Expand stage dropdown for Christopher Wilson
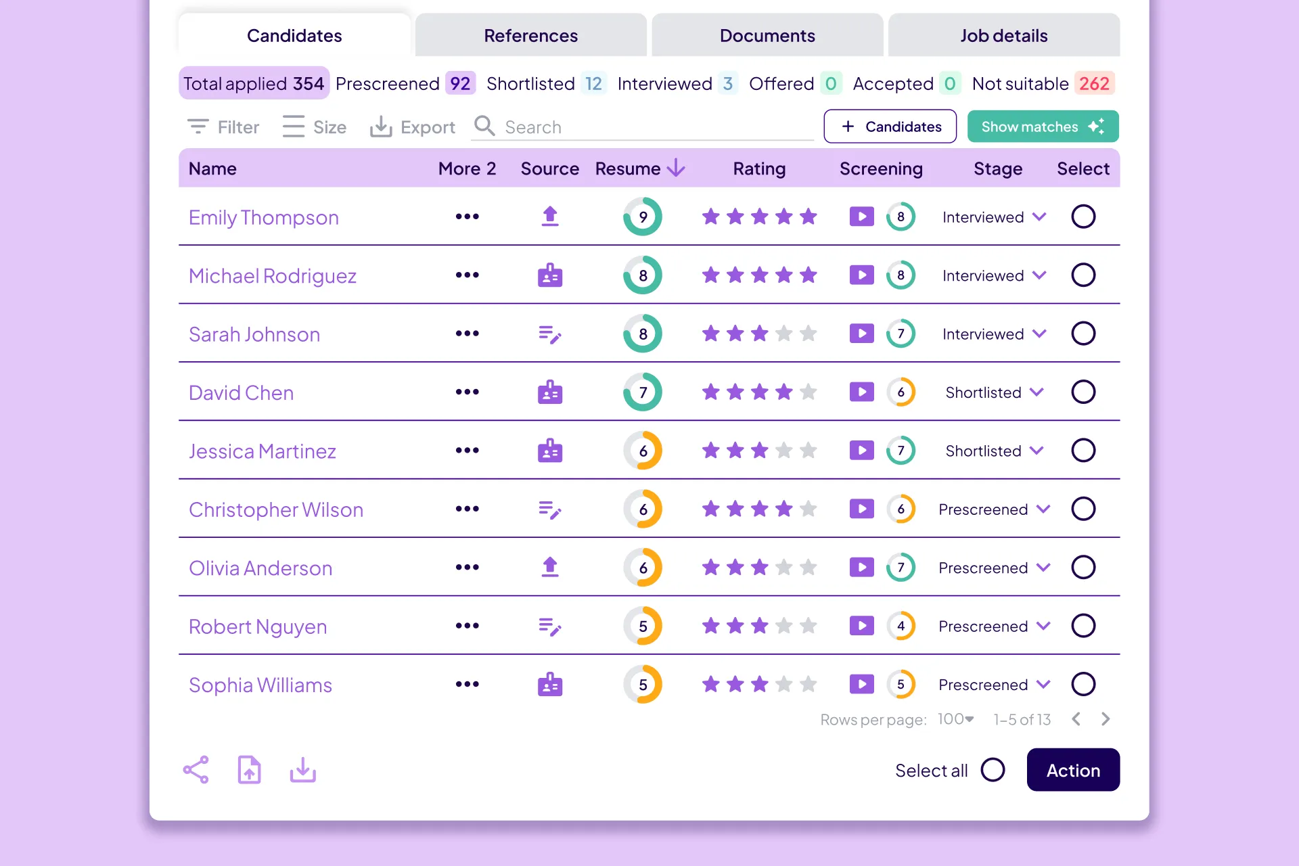 (1044, 509)
